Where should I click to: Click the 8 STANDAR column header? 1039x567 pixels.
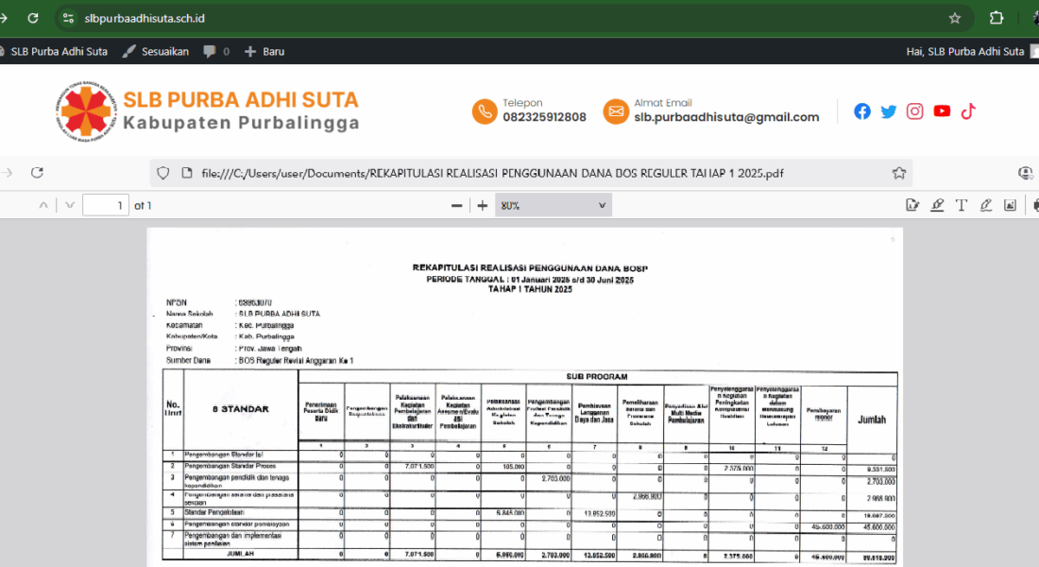[x=241, y=409]
